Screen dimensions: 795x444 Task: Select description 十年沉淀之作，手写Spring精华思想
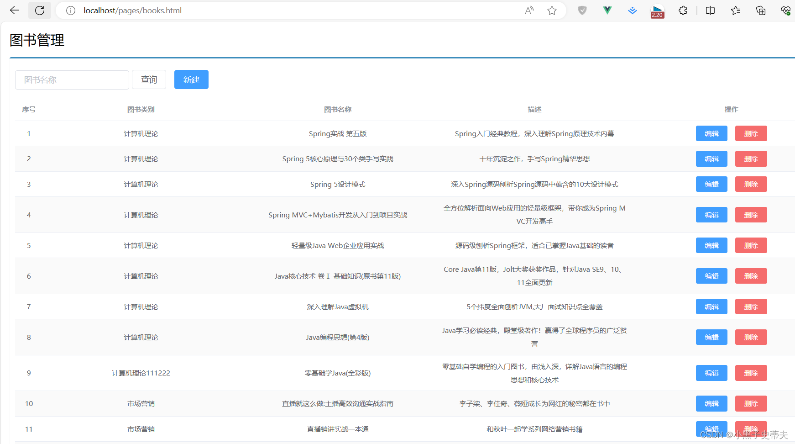click(534, 159)
